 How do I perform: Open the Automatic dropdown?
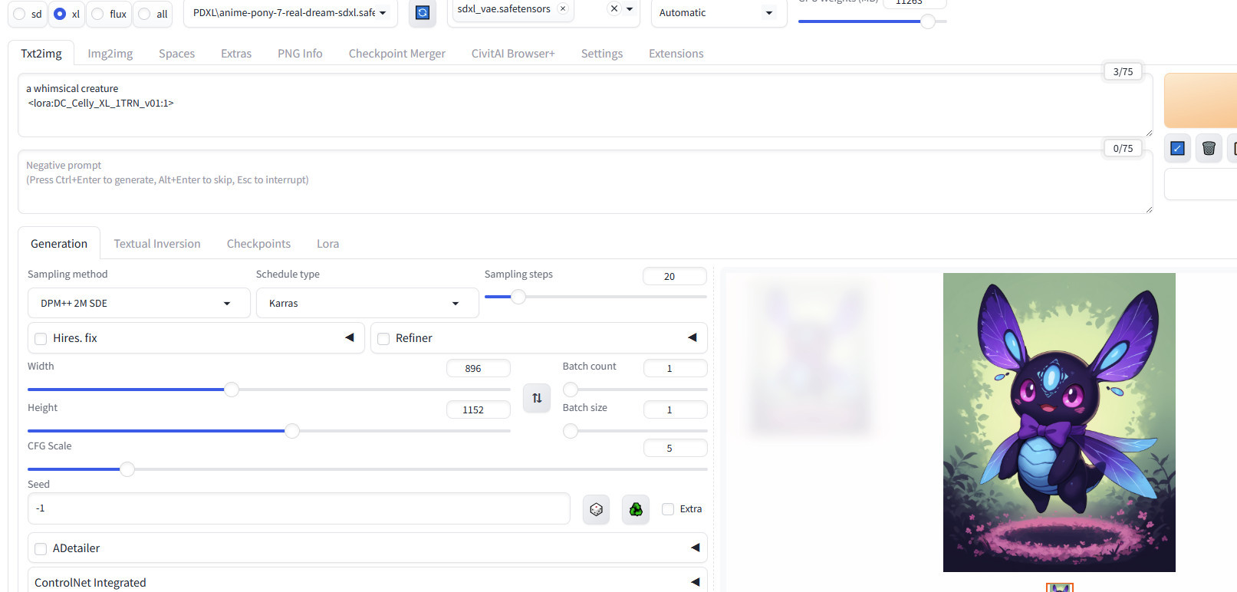tap(719, 13)
